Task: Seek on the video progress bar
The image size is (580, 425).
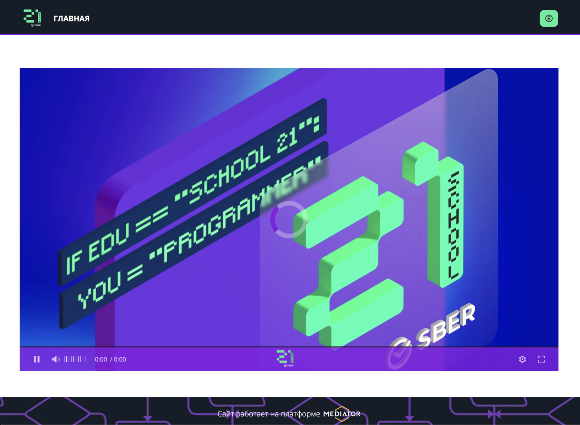Action: pos(289,347)
